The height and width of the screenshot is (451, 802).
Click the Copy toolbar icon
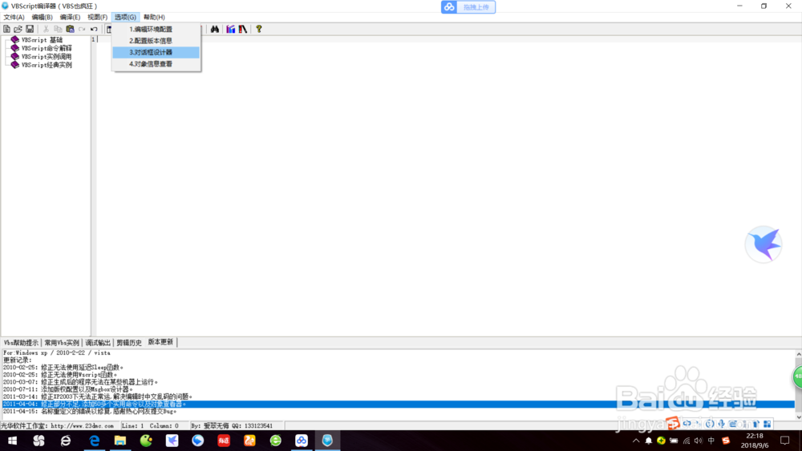[58, 29]
